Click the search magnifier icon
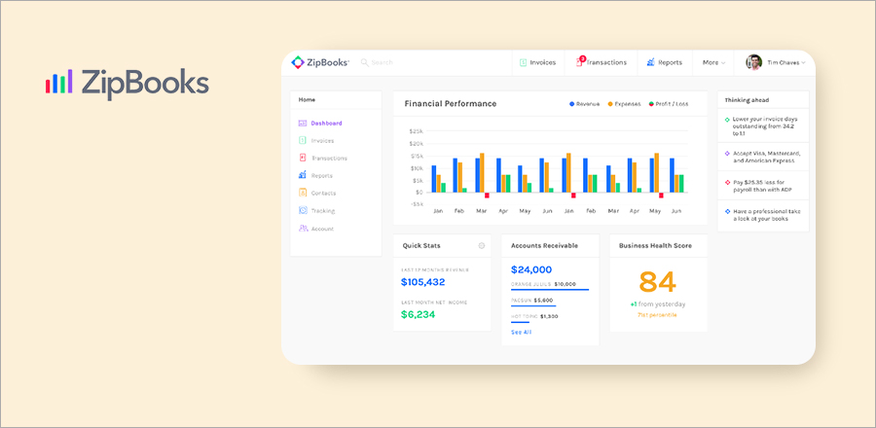 coord(364,62)
